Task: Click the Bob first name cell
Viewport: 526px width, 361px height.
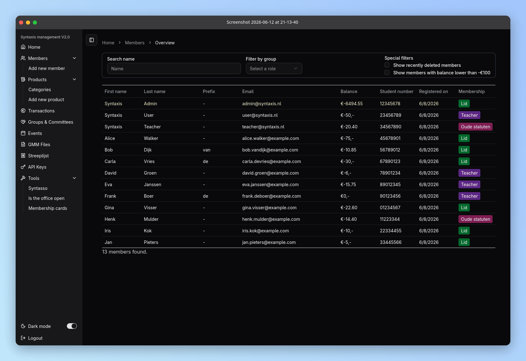Action: 109,150
